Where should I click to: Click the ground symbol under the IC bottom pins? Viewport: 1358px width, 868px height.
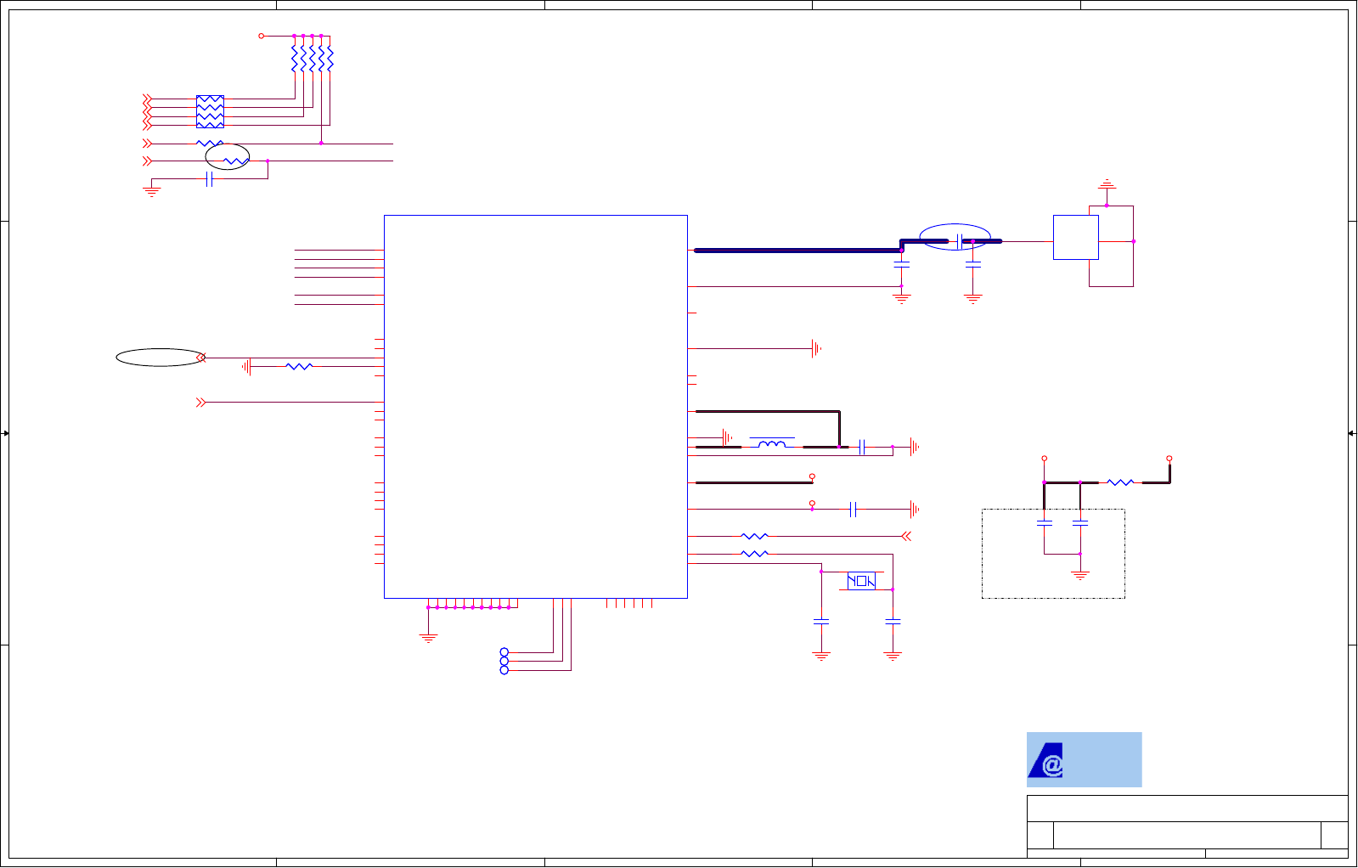point(428,638)
